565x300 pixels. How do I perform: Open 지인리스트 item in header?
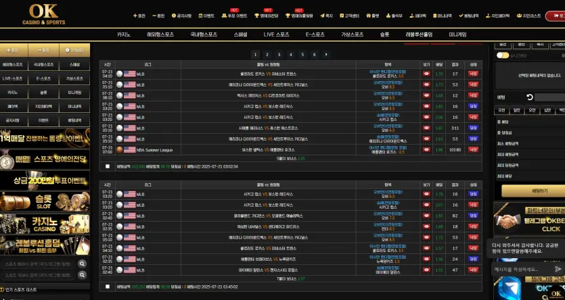528,16
